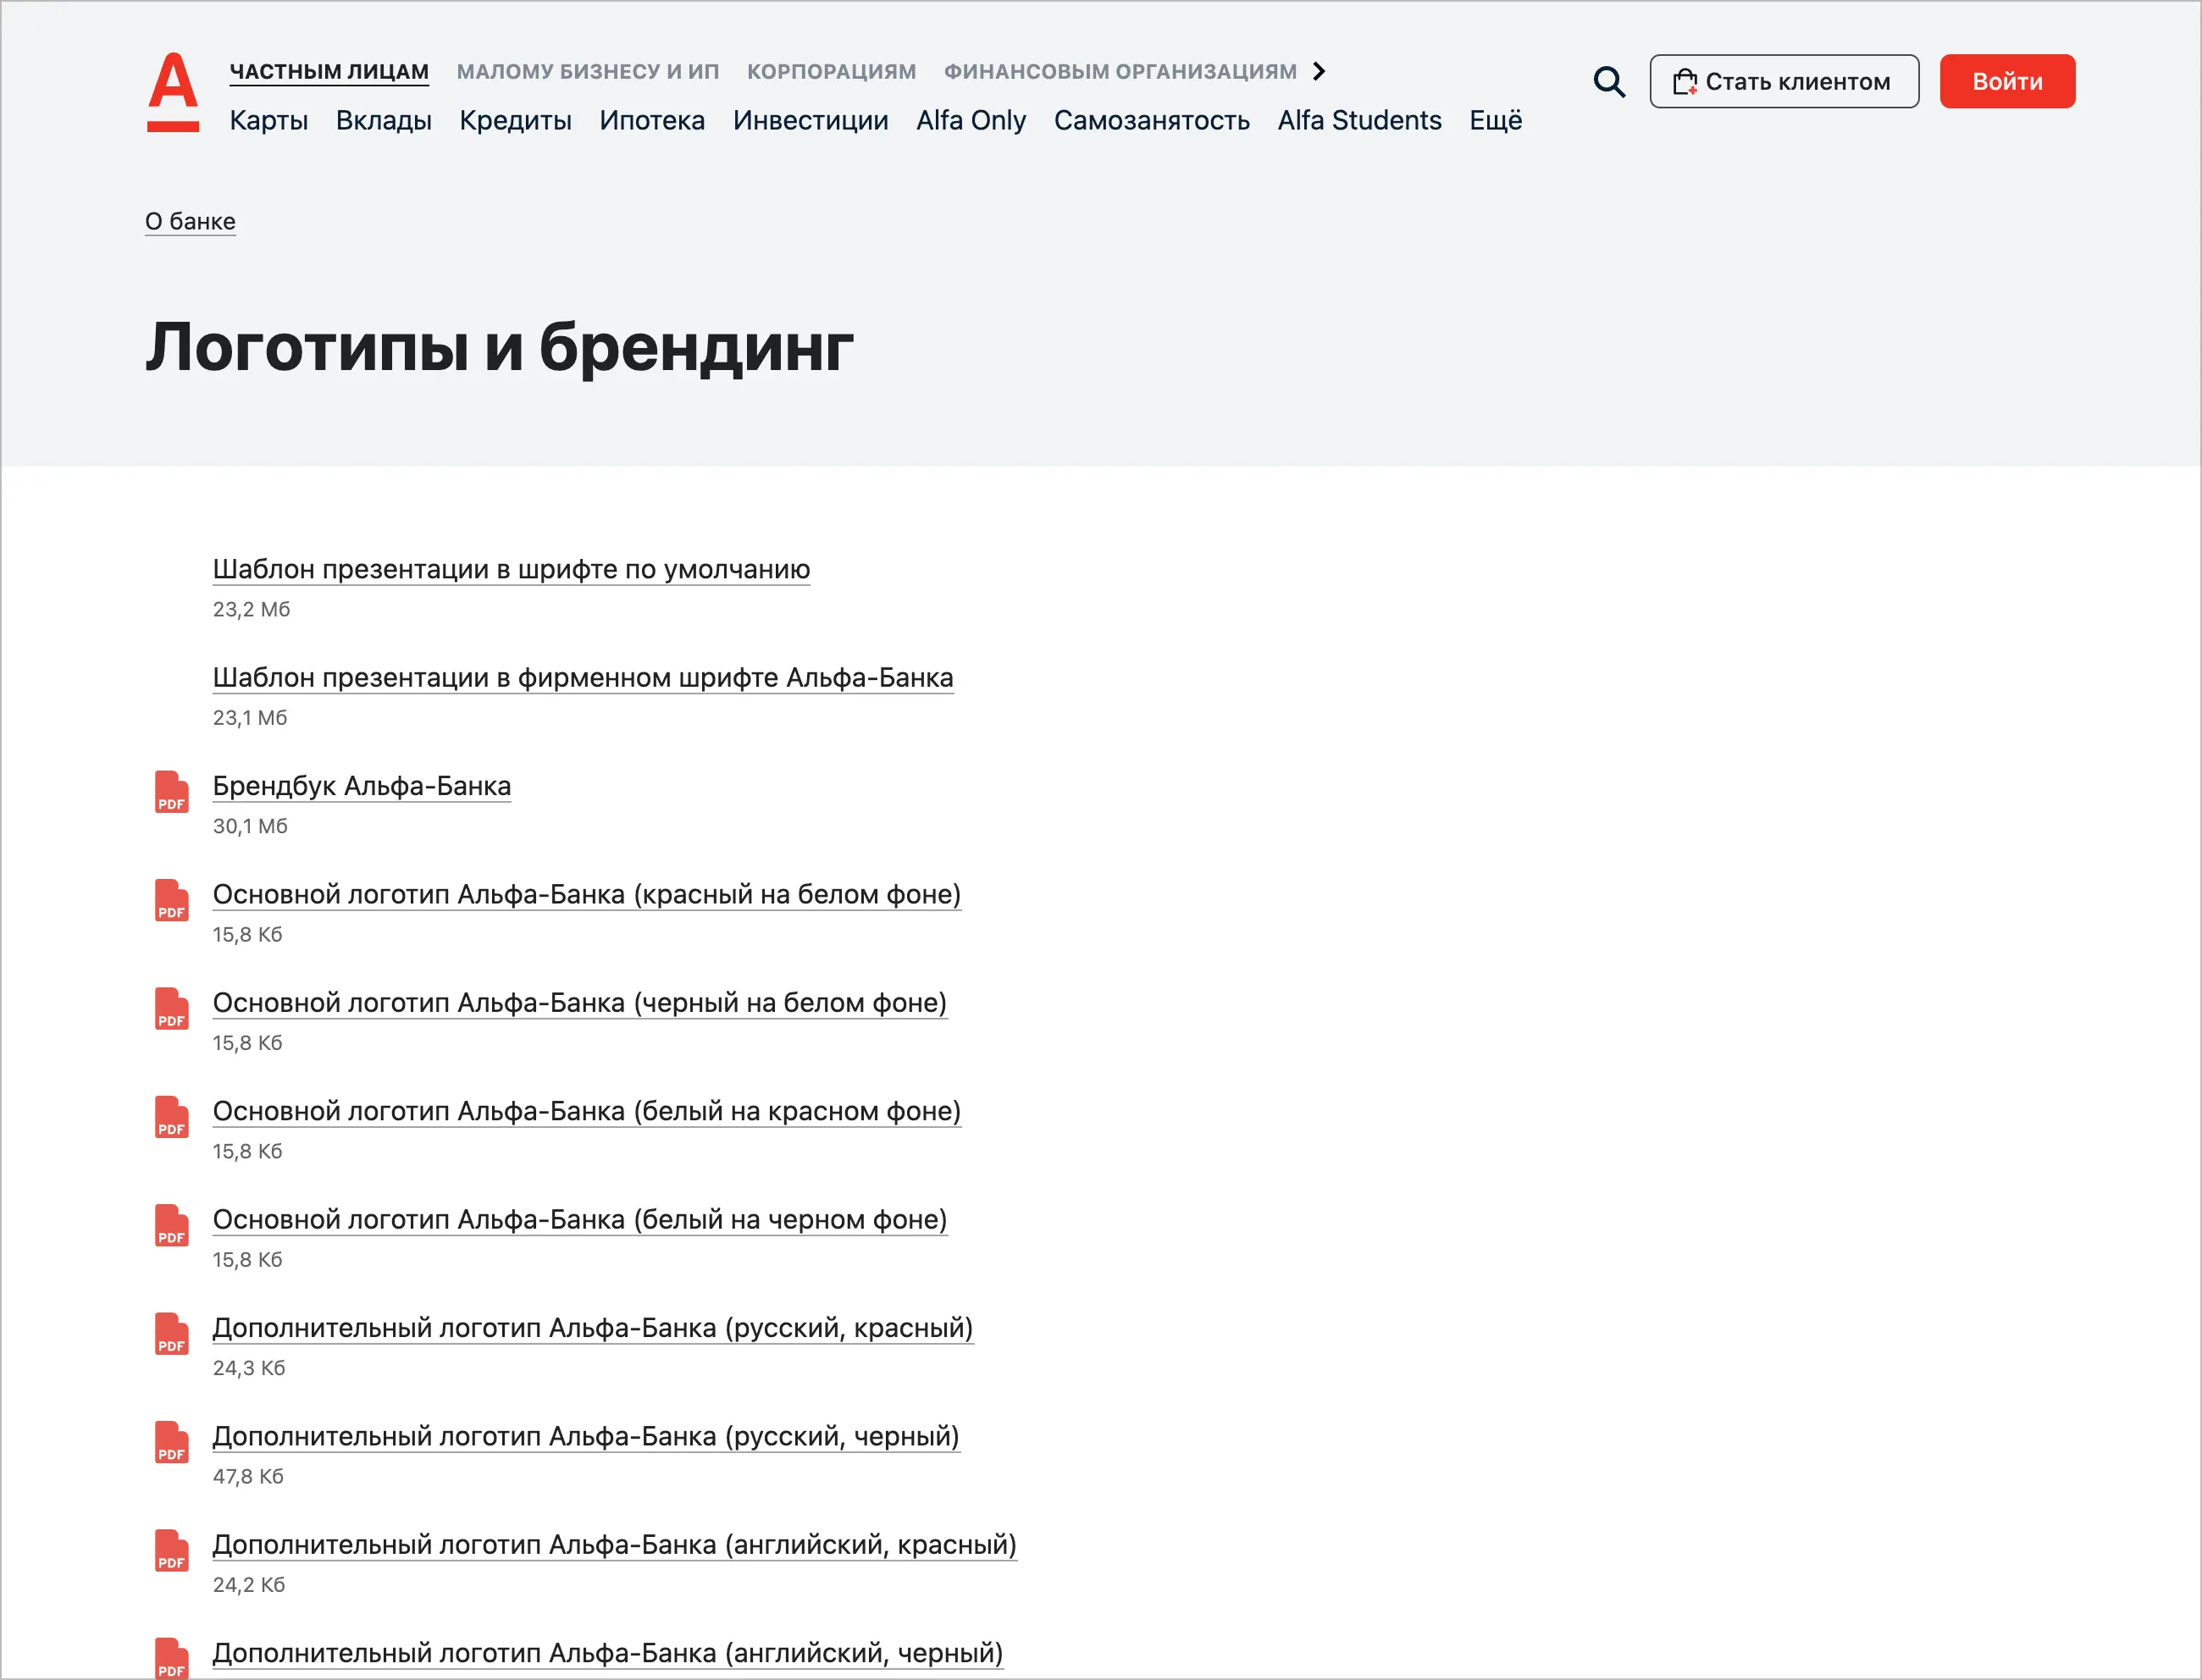
Task: Click the Стать клиентом button
Action: [1784, 81]
